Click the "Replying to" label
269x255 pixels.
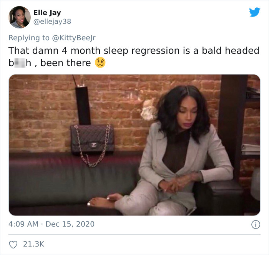coord(29,38)
